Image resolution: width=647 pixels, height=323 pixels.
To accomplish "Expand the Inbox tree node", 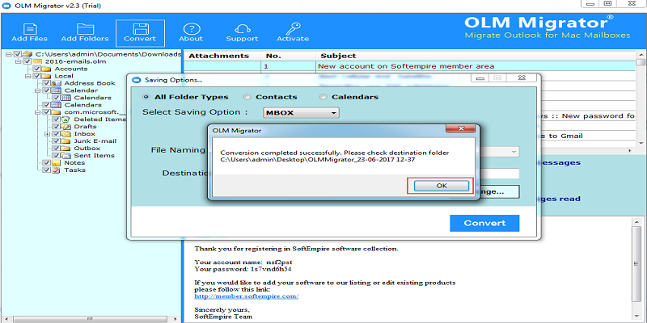I will 47,134.
